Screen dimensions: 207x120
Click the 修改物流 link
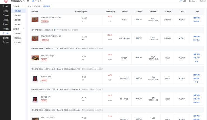pyautogui.click(x=196, y=103)
